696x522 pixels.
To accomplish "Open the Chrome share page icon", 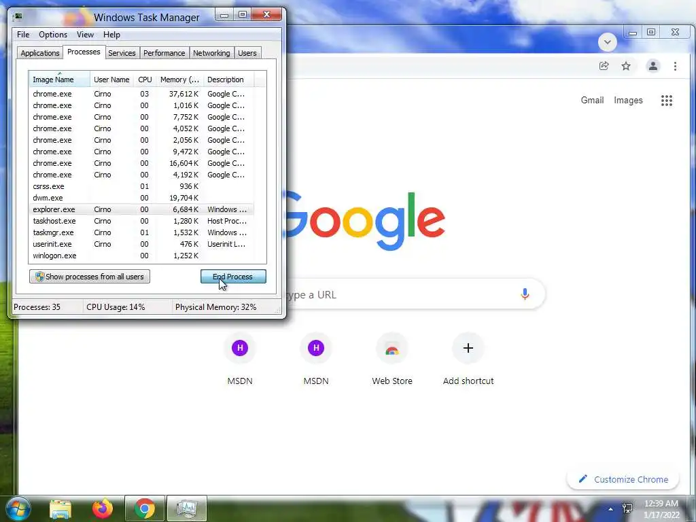I will pyautogui.click(x=604, y=66).
